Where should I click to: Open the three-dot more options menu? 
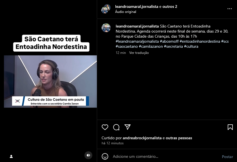click(x=230, y=9)
